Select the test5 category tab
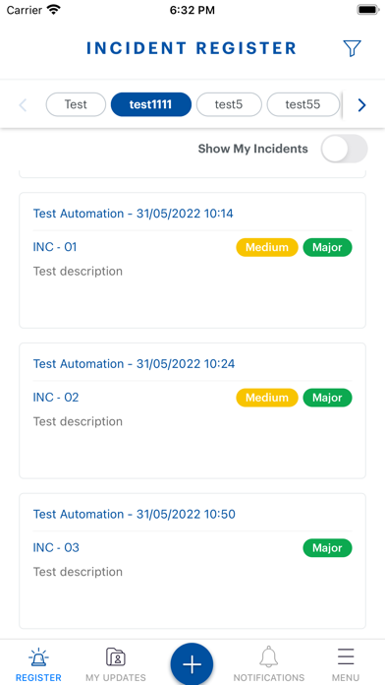This screenshot has height=685, width=385. click(229, 105)
